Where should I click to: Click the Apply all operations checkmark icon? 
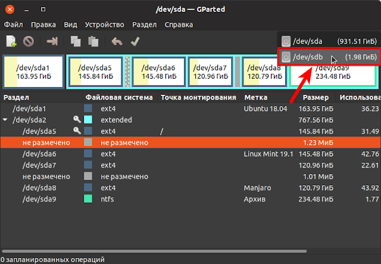(x=135, y=41)
